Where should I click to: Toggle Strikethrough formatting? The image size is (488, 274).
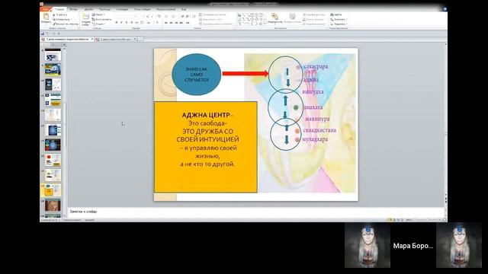click(136, 23)
